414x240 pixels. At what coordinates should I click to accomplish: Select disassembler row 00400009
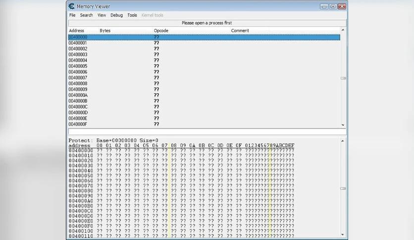(204, 90)
